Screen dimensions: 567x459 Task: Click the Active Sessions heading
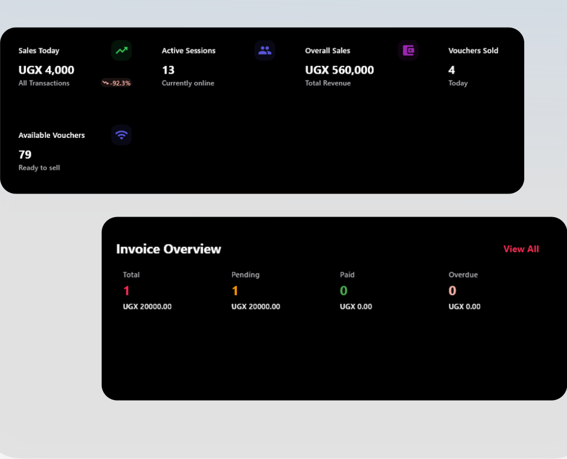(x=188, y=51)
